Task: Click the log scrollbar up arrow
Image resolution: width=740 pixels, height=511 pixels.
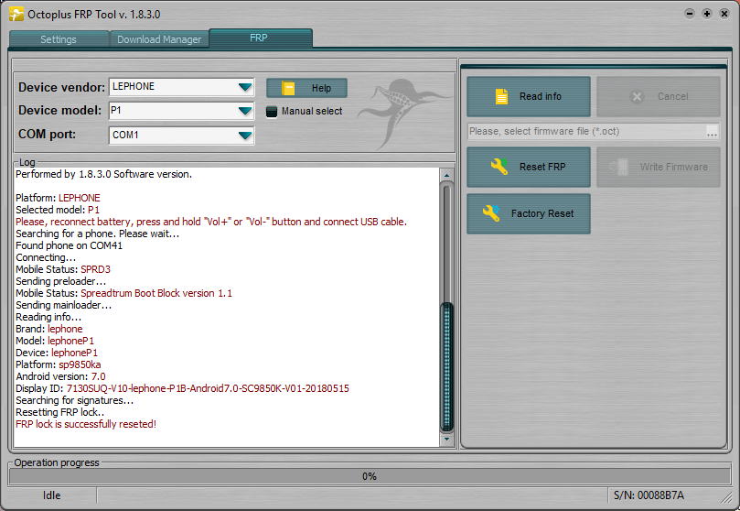Action: (x=446, y=175)
